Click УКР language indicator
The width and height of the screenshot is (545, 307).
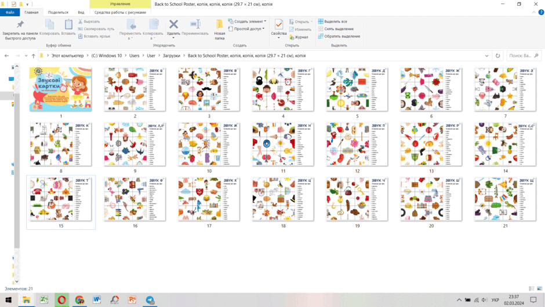(495, 299)
